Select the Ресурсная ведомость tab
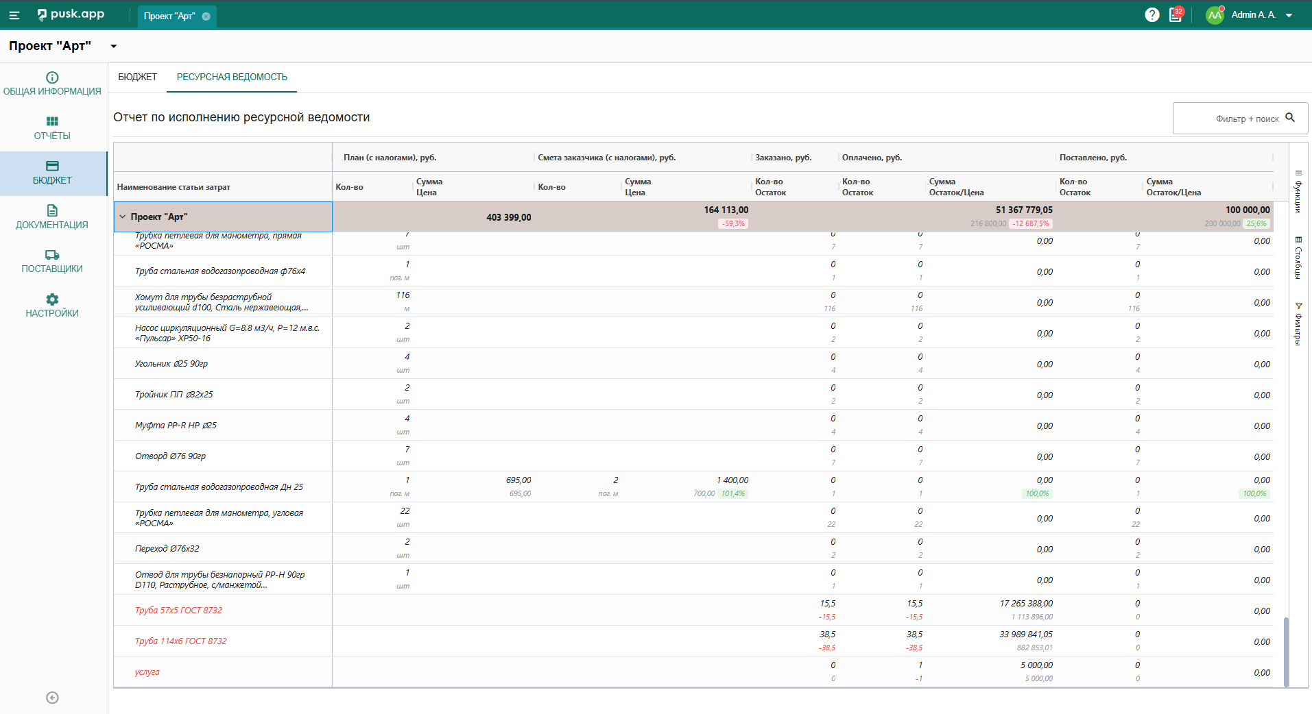1312x714 pixels. (x=232, y=77)
